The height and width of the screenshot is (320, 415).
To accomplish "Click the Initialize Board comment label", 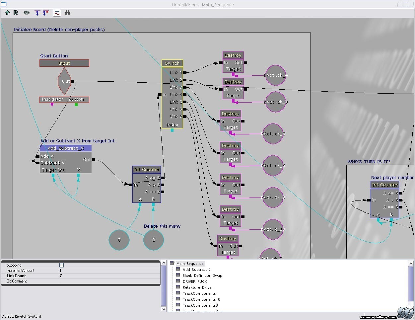I will pos(59,30).
